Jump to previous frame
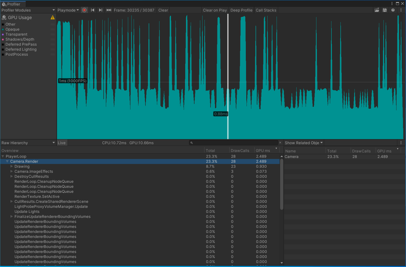 pos(93,10)
